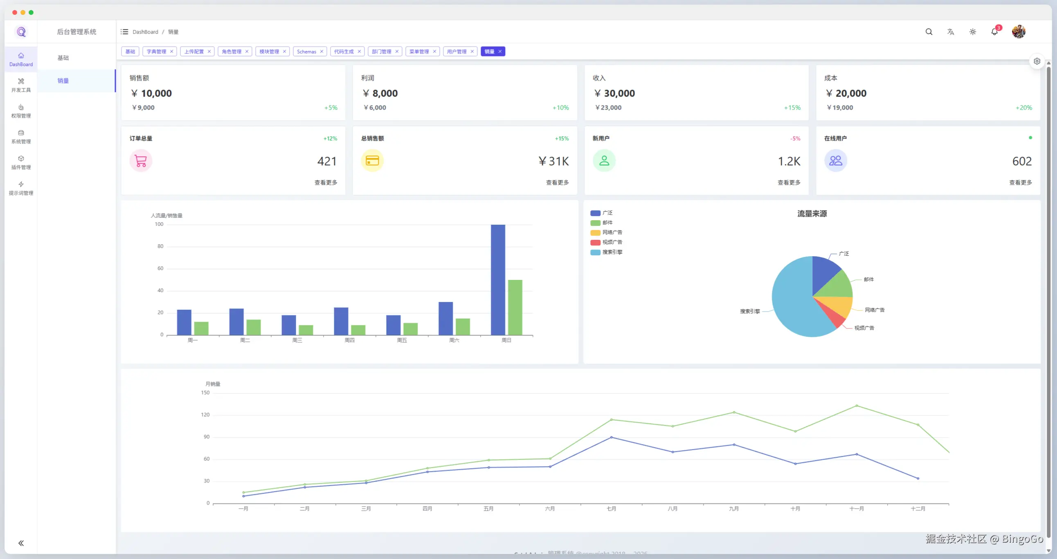Open the notifications bell with badge
The image size is (1057, 559).
click(x=994, y=32)
